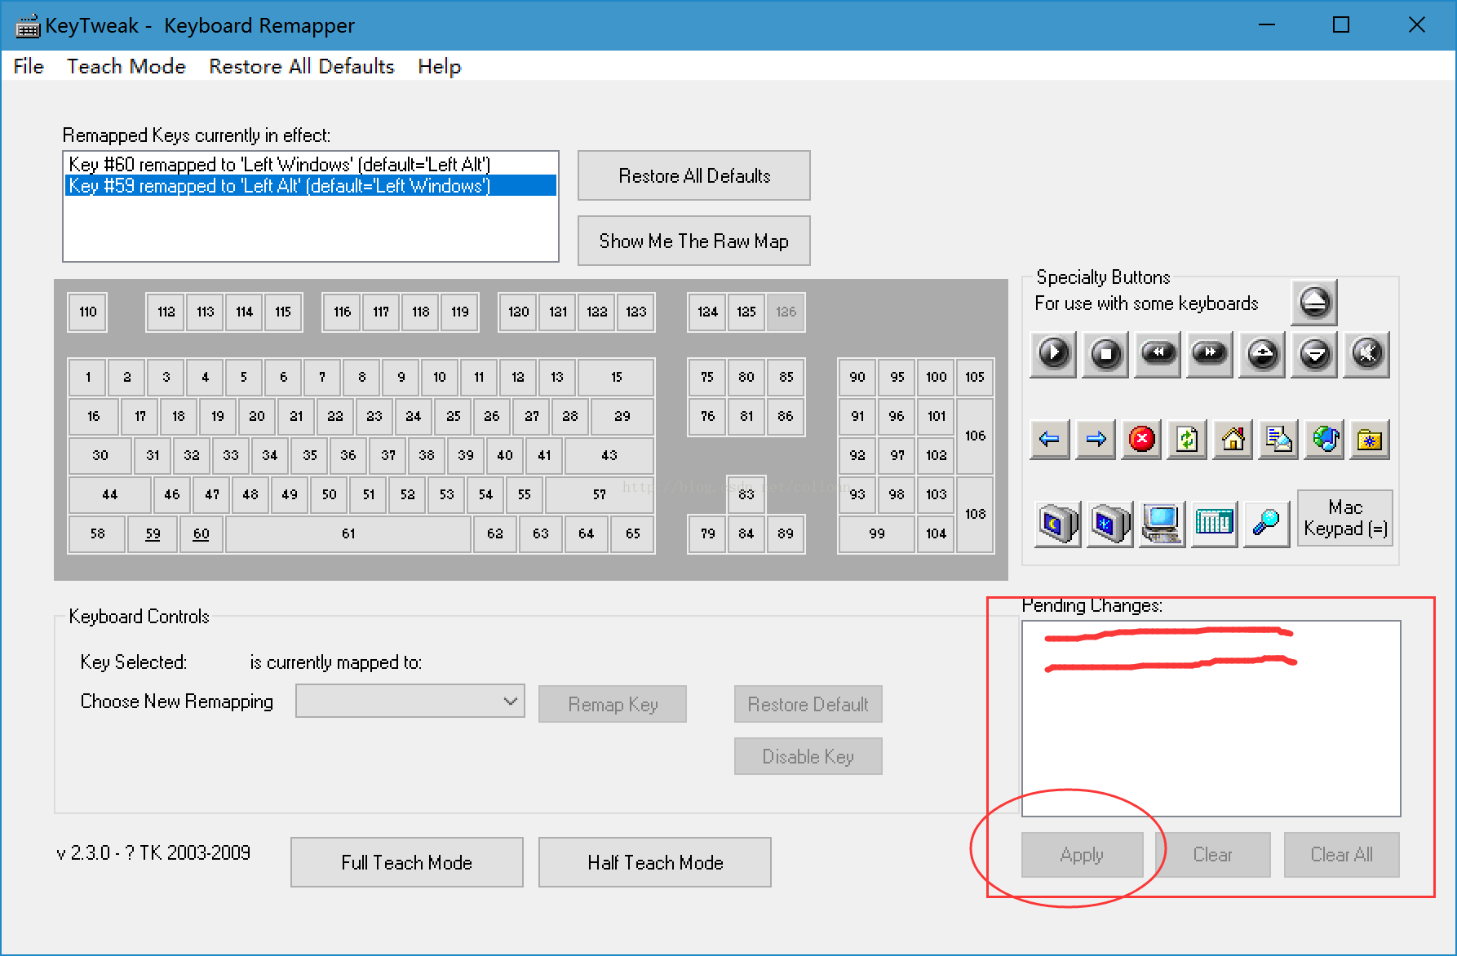
Task: Select keyboard key 65 on layout
Action: [632, 533]
